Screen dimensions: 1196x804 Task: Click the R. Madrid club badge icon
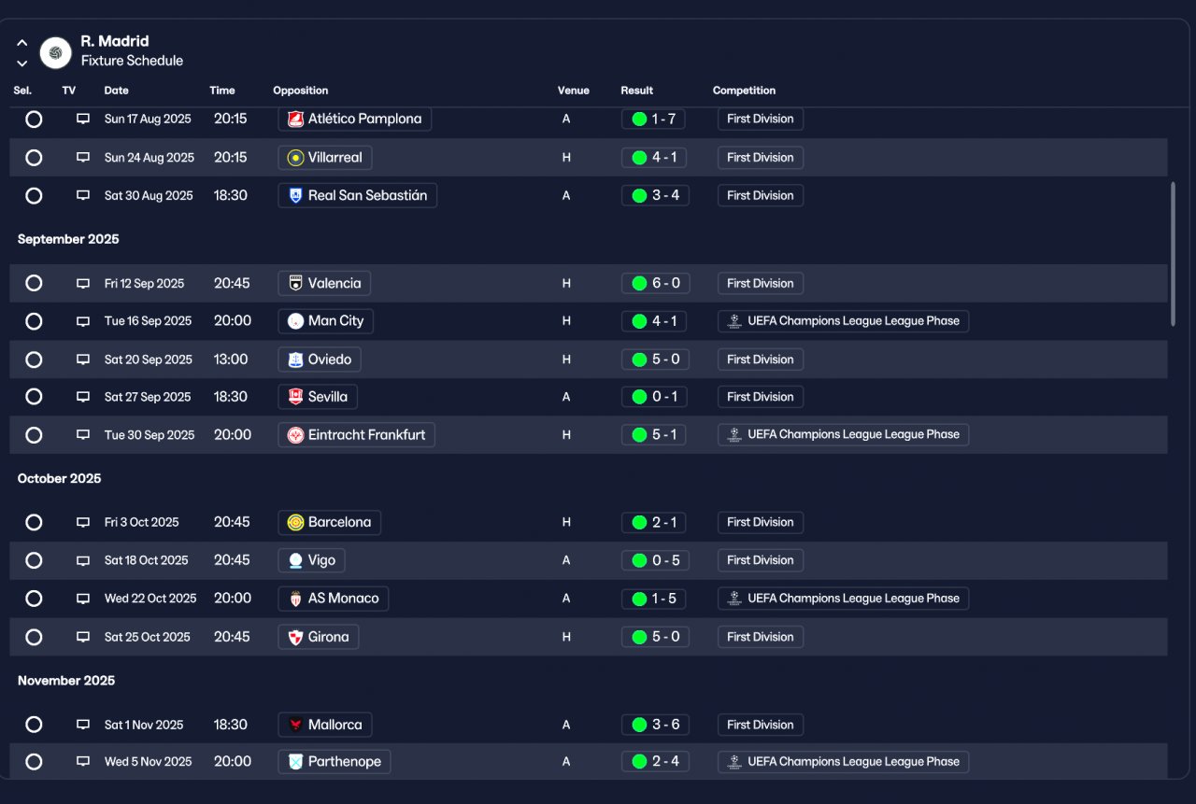(x=56, y=52)
